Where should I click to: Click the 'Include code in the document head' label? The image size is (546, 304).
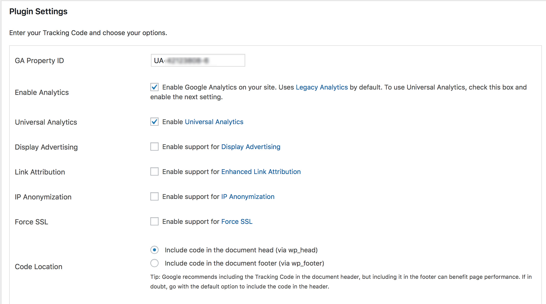click(x=241, y=250)
